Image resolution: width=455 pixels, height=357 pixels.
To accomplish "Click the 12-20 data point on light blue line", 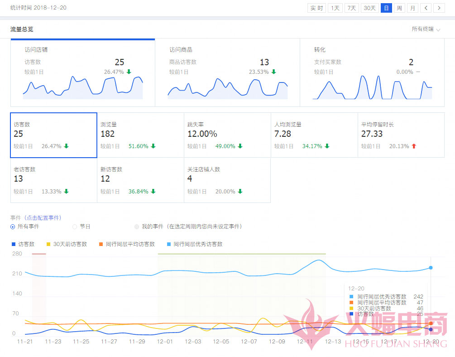I will click(431, 268).
